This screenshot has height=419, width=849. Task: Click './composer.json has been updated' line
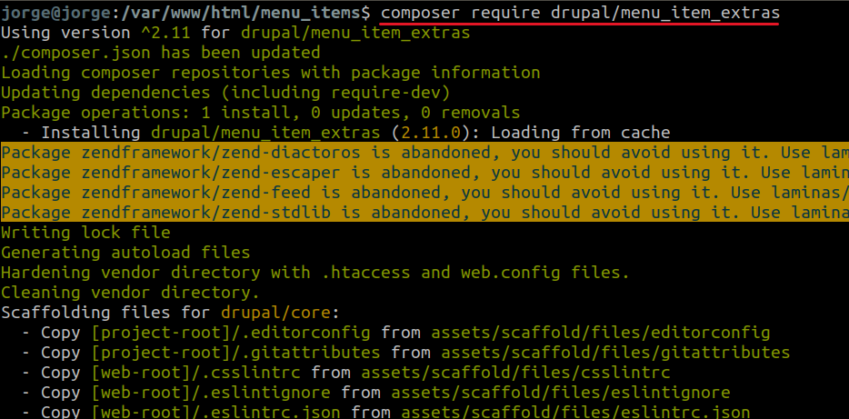(x=160, y=53)
